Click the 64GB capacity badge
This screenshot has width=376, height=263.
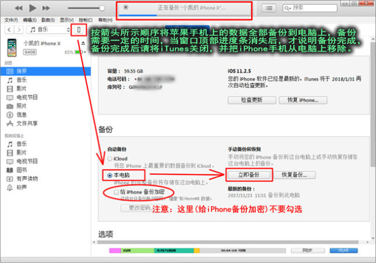30,52
